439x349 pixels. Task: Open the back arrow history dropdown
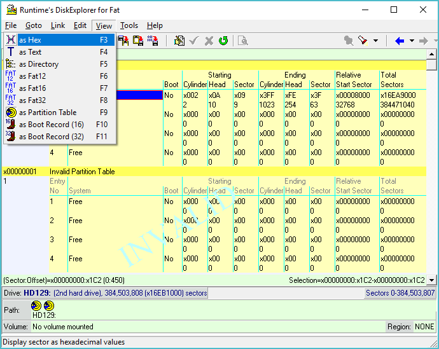412,41
